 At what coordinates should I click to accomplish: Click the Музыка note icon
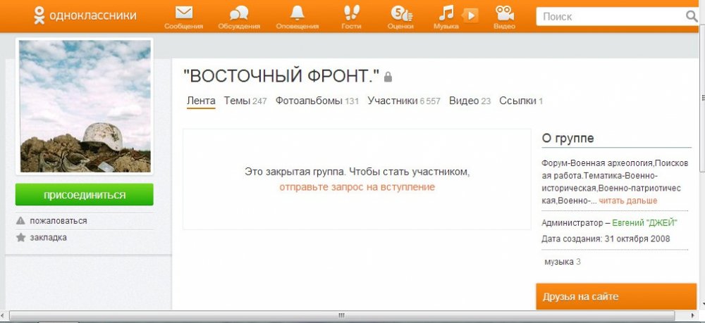click(446, 13)
